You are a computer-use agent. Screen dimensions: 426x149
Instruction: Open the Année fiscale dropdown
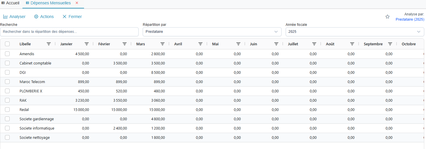[x=355, y=32]
